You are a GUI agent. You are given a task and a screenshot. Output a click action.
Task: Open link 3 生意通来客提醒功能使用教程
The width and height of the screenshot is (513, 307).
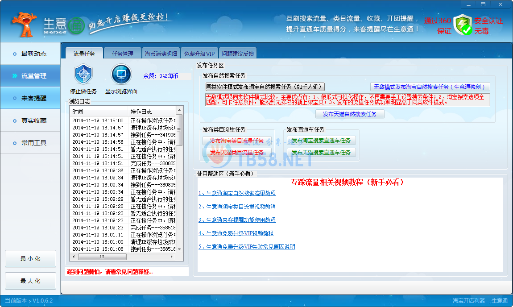click(237, 220)
